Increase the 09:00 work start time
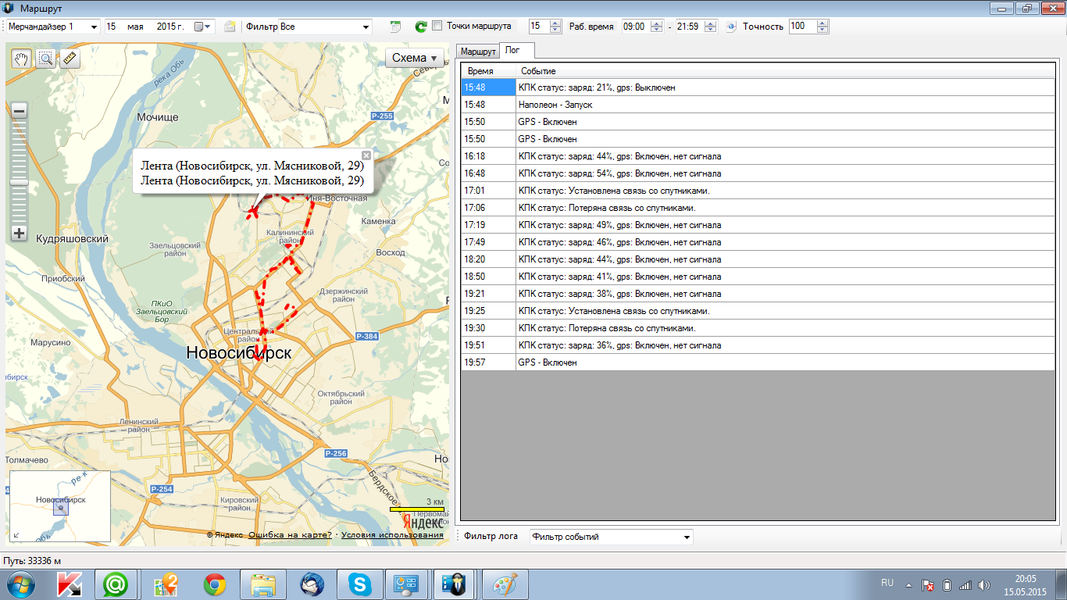This screenshot has height=600, width=1067. 657,23
